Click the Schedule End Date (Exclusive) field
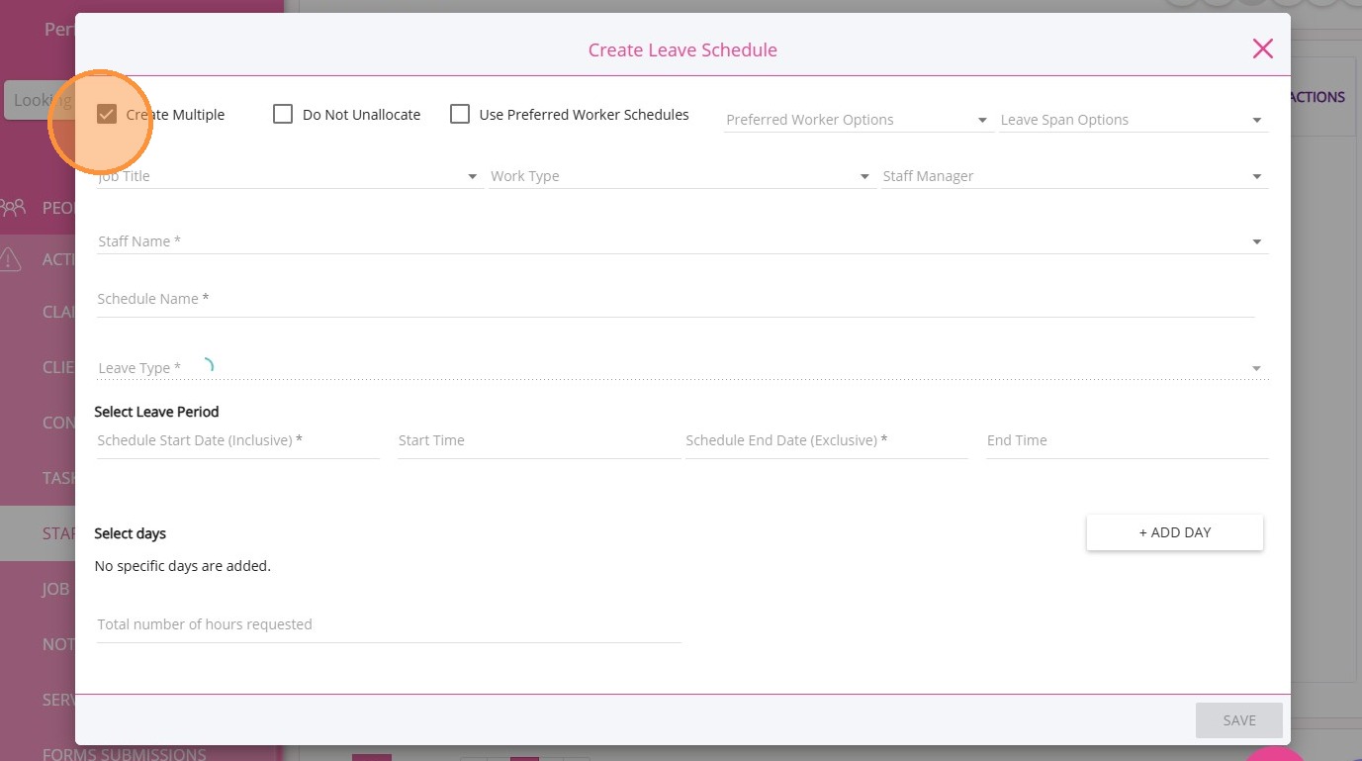 click(x=827, y=441)
